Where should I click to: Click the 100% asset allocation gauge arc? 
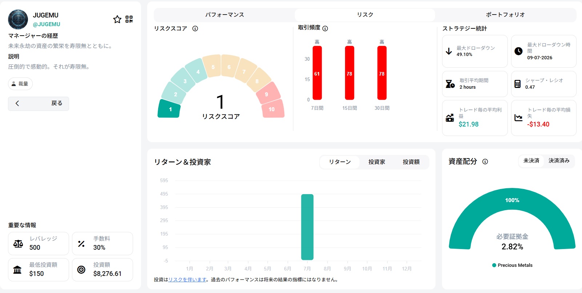click(512, 200)
